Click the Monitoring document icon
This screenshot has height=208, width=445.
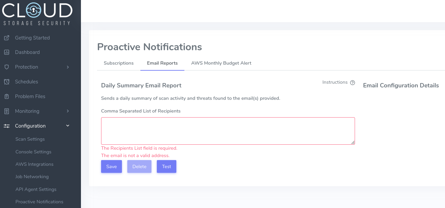(x=6, y=111)
